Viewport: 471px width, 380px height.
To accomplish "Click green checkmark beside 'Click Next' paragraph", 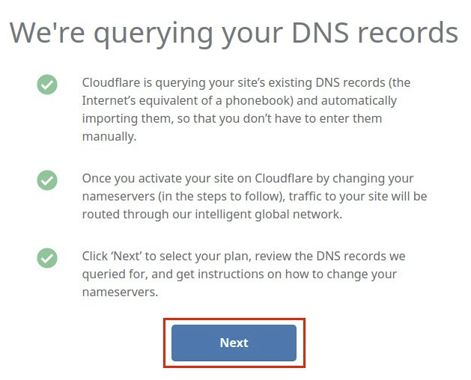I will tap(47, 258).
